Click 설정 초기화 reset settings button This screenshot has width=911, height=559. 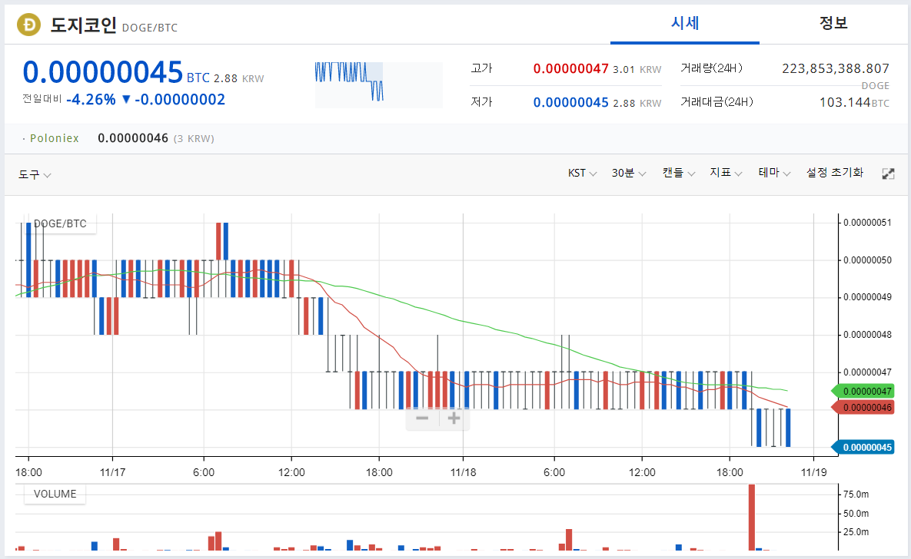(835, 173)
